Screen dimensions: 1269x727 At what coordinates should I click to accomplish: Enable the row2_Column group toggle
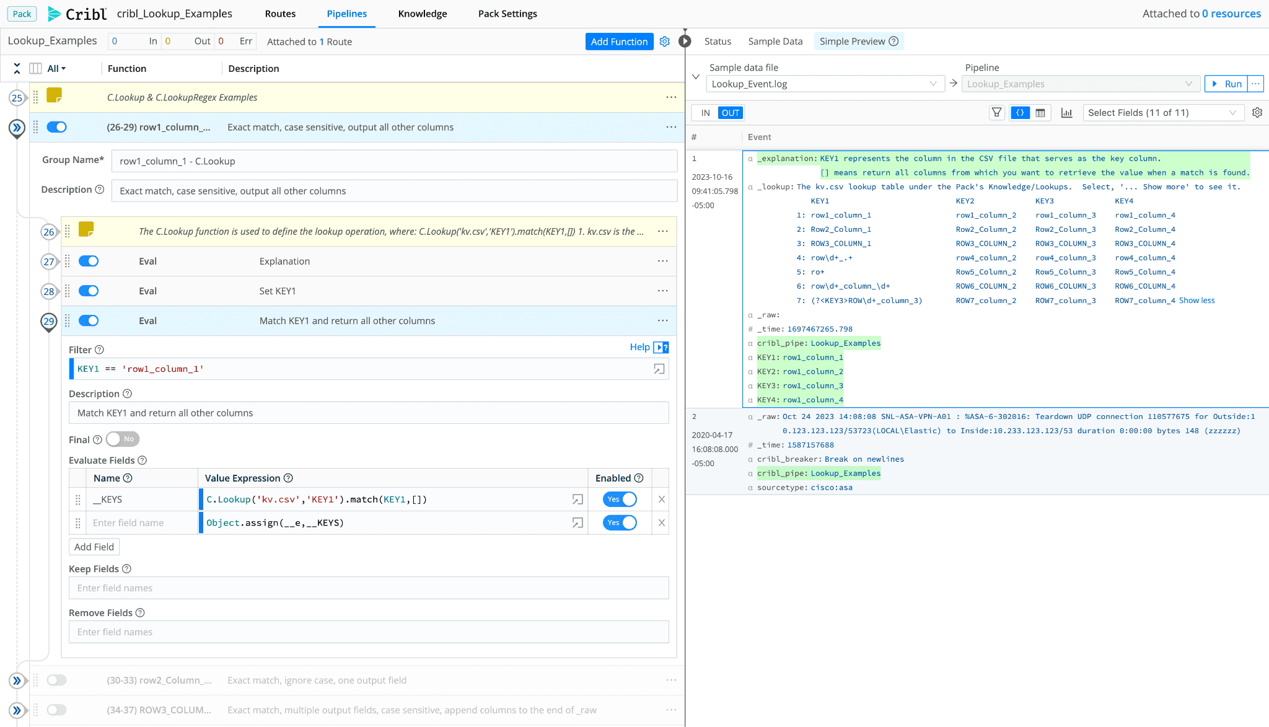coord(56,681)
